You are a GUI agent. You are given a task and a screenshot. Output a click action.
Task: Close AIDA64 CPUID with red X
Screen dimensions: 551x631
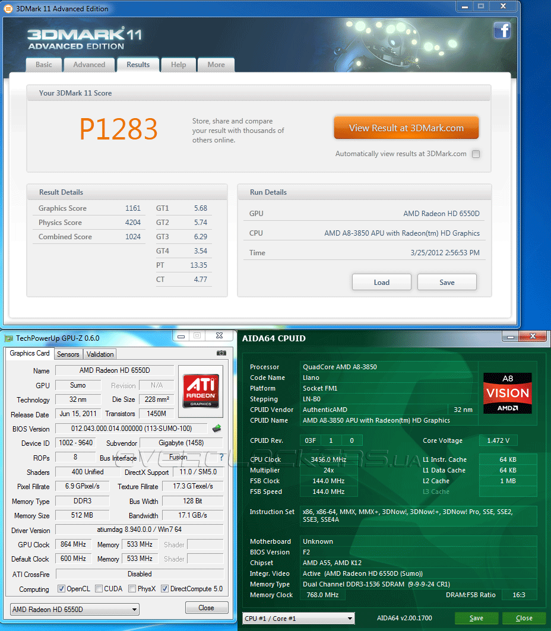[533, 337]
